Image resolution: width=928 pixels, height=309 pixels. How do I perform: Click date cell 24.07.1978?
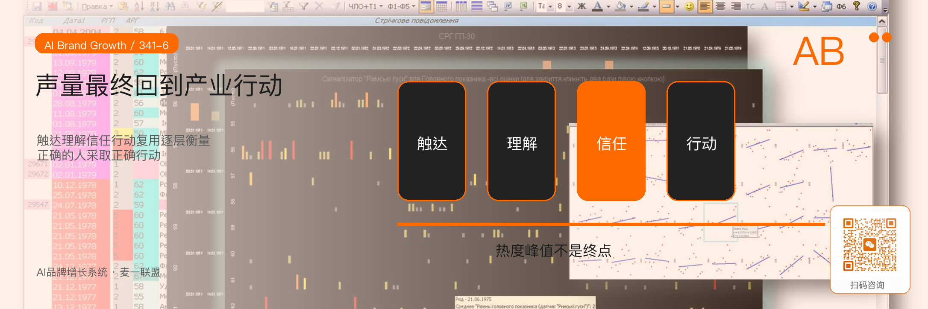click(74, 205)
